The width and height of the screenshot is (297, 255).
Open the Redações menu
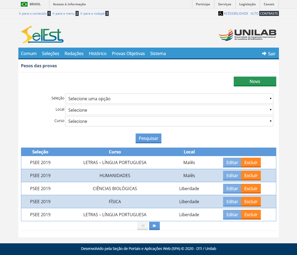pyautogui.click(x=74, y=53)
